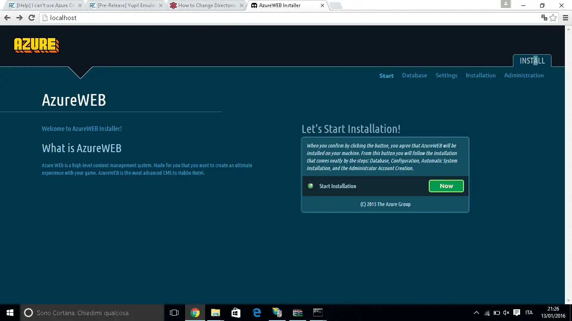Bookmark this page with the star icon
Viewport: 572px width, 321px height.
click(553, 18)
